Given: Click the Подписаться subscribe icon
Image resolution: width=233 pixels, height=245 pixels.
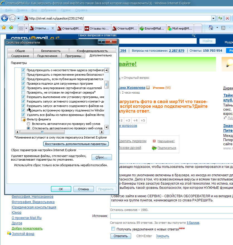Looking at the screenshot, I should coord(154,148).
